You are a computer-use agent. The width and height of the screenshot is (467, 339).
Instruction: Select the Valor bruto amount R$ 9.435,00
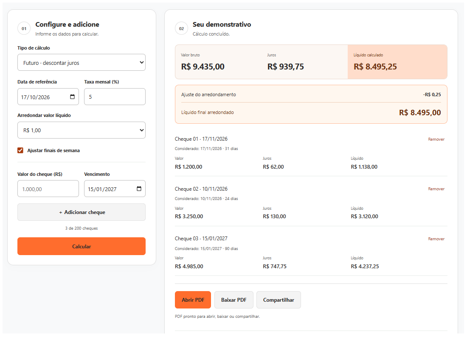(x=203, y=67)
